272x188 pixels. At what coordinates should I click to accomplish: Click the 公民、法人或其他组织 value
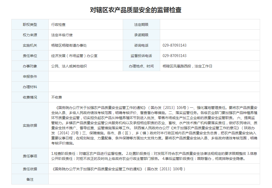[69, 66]
